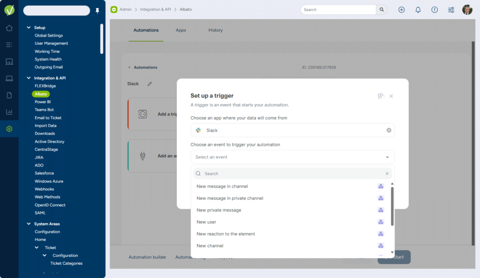Collapse the System Areas tree section
This screenshot has width=480, height=278.
click(x=29, y=224)
